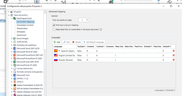
Task: Remove Russian row with red X icon
Action: click(x=174, y=60)
